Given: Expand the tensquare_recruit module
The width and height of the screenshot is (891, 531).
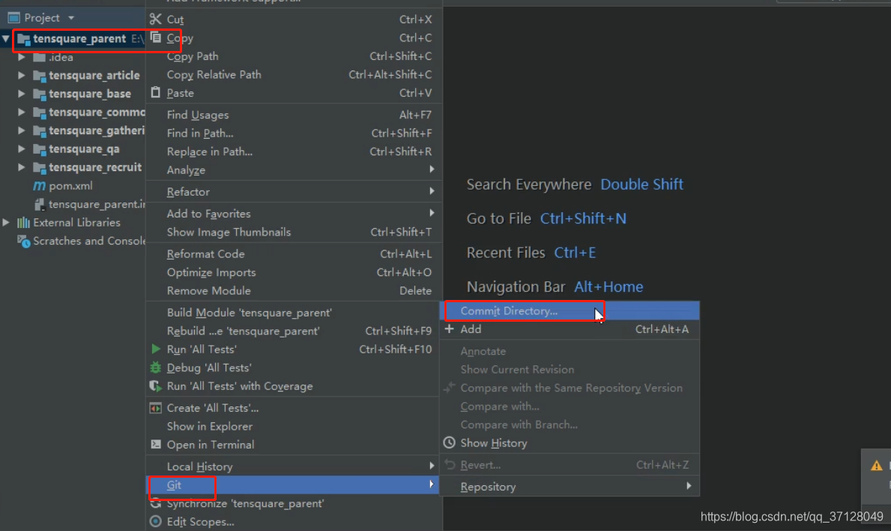Looking at the screenshot, I should point(21,167).
